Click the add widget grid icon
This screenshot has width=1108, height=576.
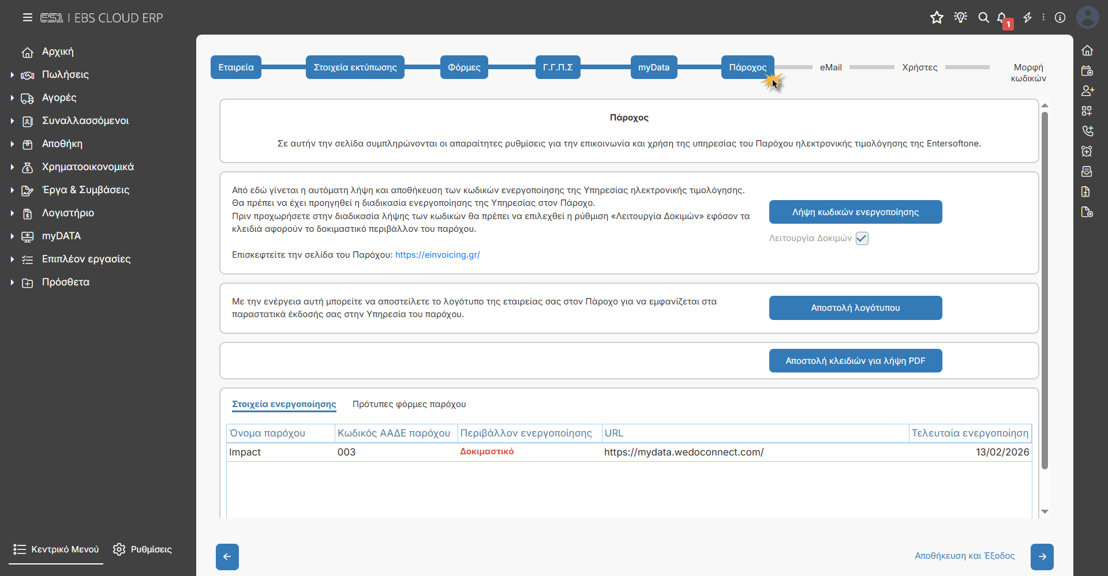(x=1087, y=111)
